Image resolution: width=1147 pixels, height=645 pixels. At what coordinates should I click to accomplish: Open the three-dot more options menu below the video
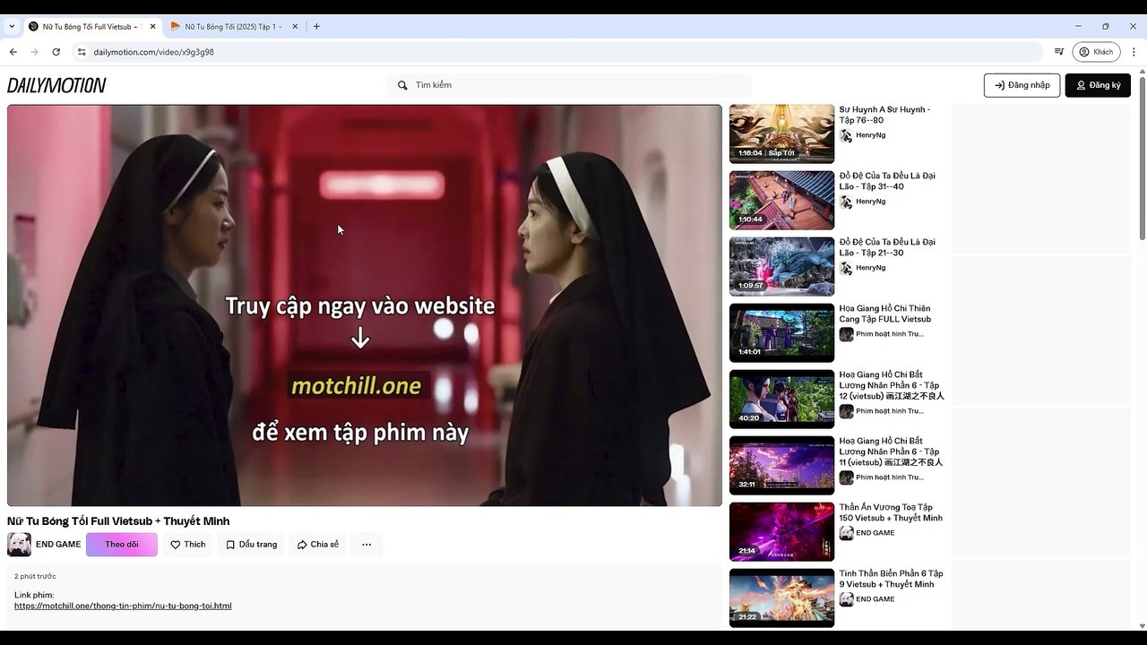(367, 545)
